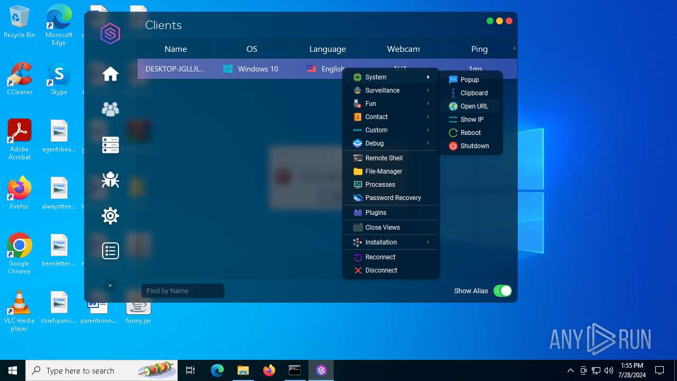Expand the Installation submenu
677x381 pixels.
pyautogui.click(x=391, y=242)
